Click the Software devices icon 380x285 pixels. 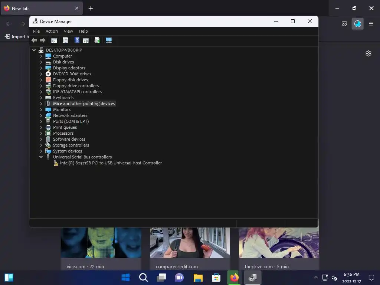48,139
